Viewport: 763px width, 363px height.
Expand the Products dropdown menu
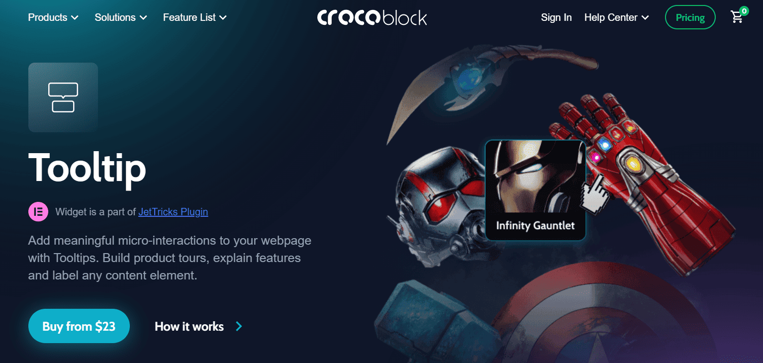pos(53,17)
